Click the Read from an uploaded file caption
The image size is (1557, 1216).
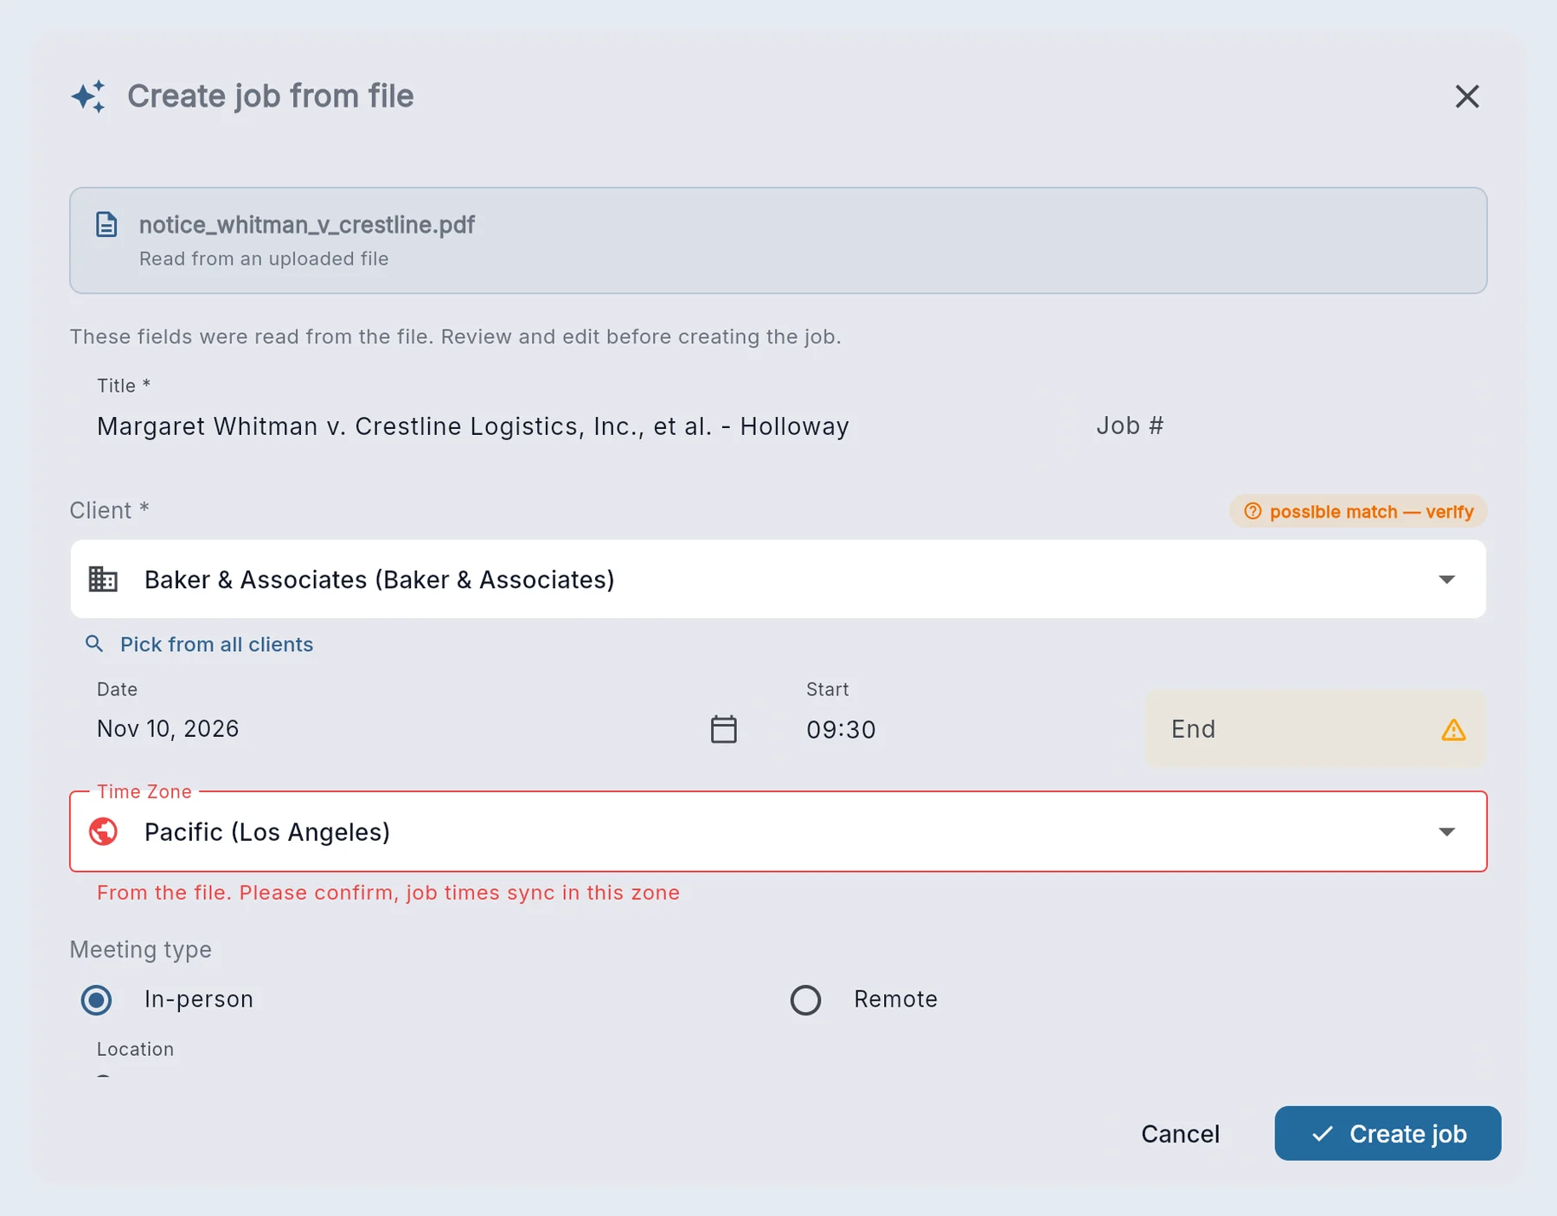point(264,259)
